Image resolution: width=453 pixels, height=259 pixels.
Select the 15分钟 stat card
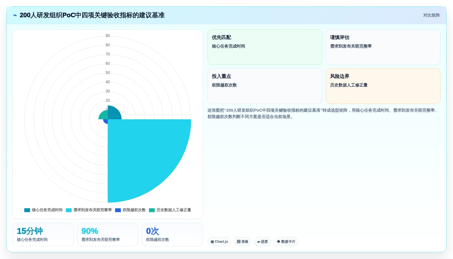coord(43,234)
